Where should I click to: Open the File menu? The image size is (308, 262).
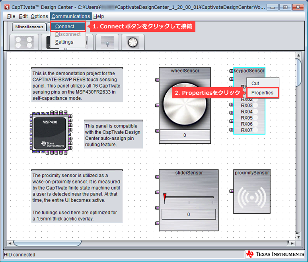pos(11,16)
